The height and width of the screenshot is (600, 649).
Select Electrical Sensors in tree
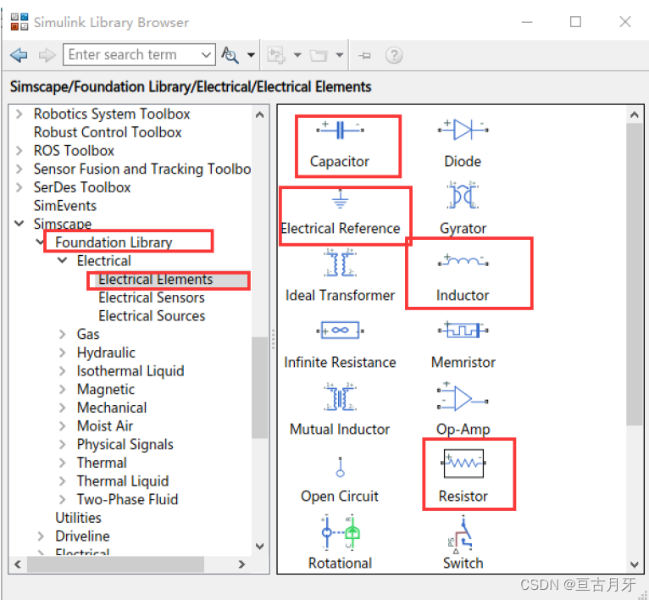[152, 297]
